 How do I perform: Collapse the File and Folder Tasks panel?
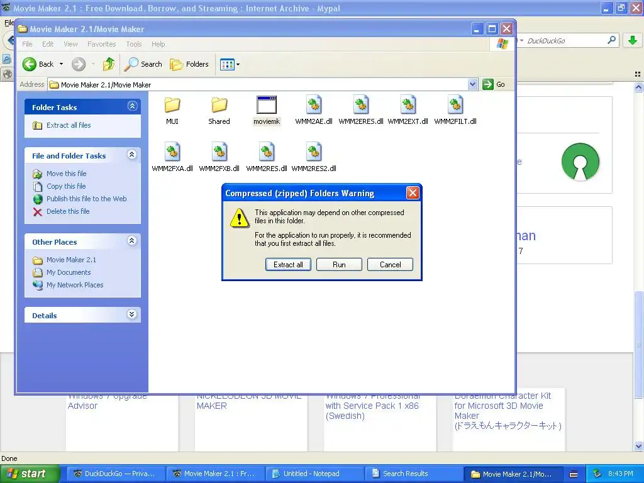[x=132, y=155]
